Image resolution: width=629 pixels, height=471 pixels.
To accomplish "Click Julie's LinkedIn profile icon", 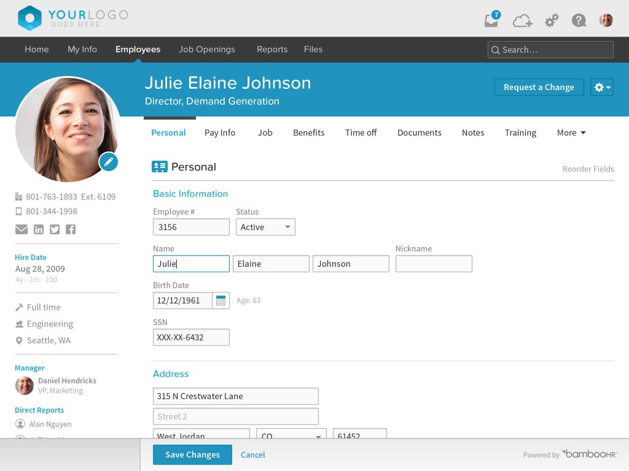I will click(38, 229).
